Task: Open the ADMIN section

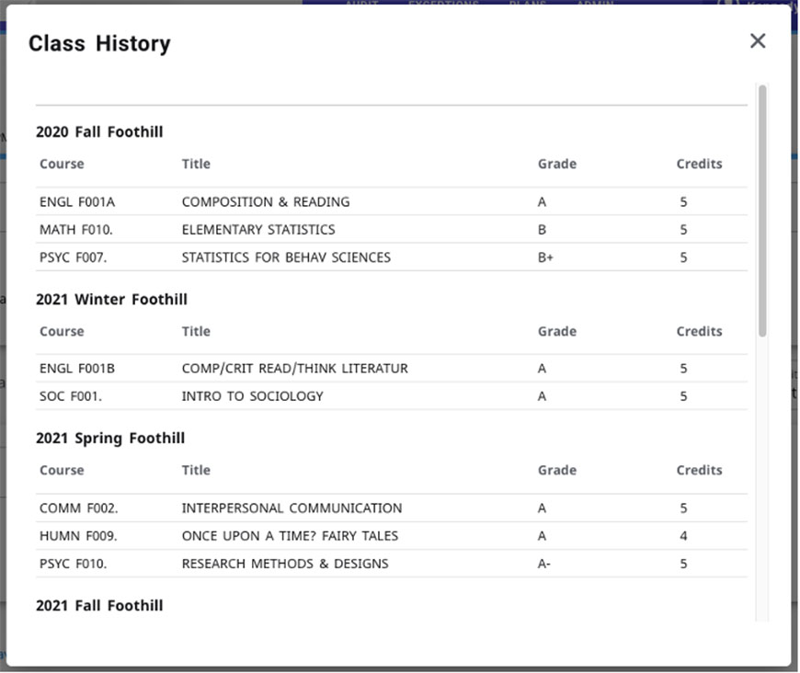Action: tap(594, 5)
